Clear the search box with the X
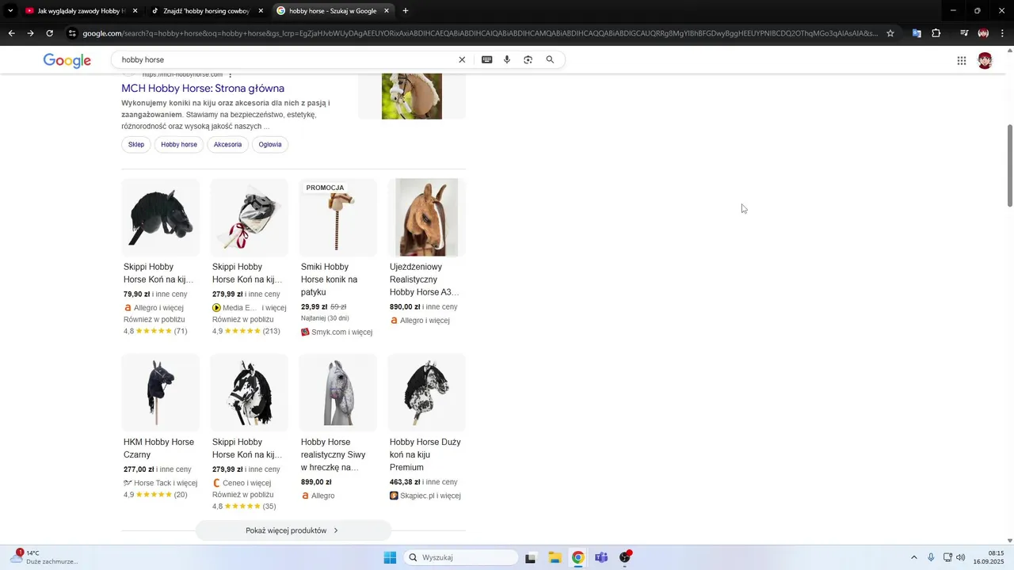 click(463, 59)
